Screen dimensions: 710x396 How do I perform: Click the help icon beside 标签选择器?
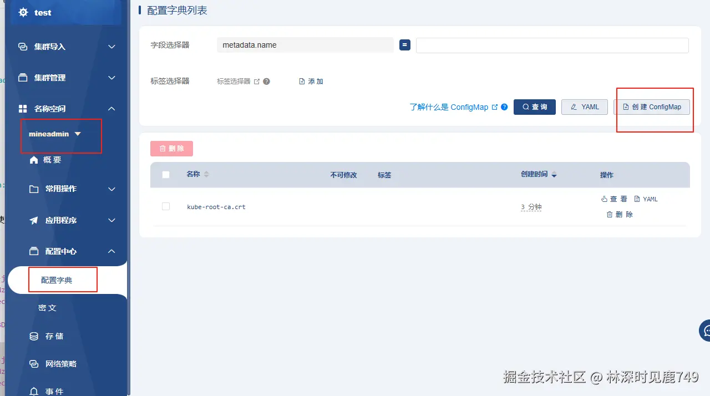pos(266,82)
